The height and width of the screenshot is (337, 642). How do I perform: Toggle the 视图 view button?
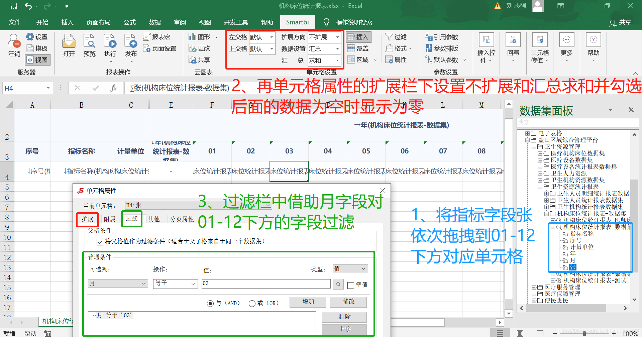37,60
